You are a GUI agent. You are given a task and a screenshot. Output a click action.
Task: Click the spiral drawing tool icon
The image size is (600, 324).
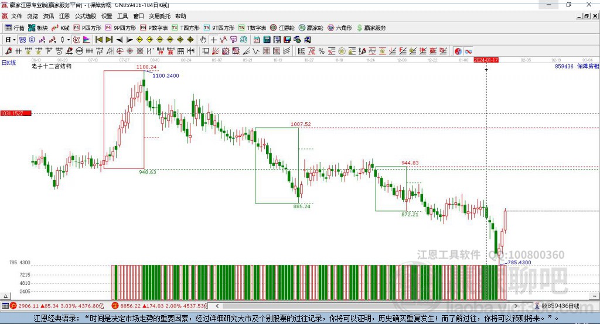[59, 51]
